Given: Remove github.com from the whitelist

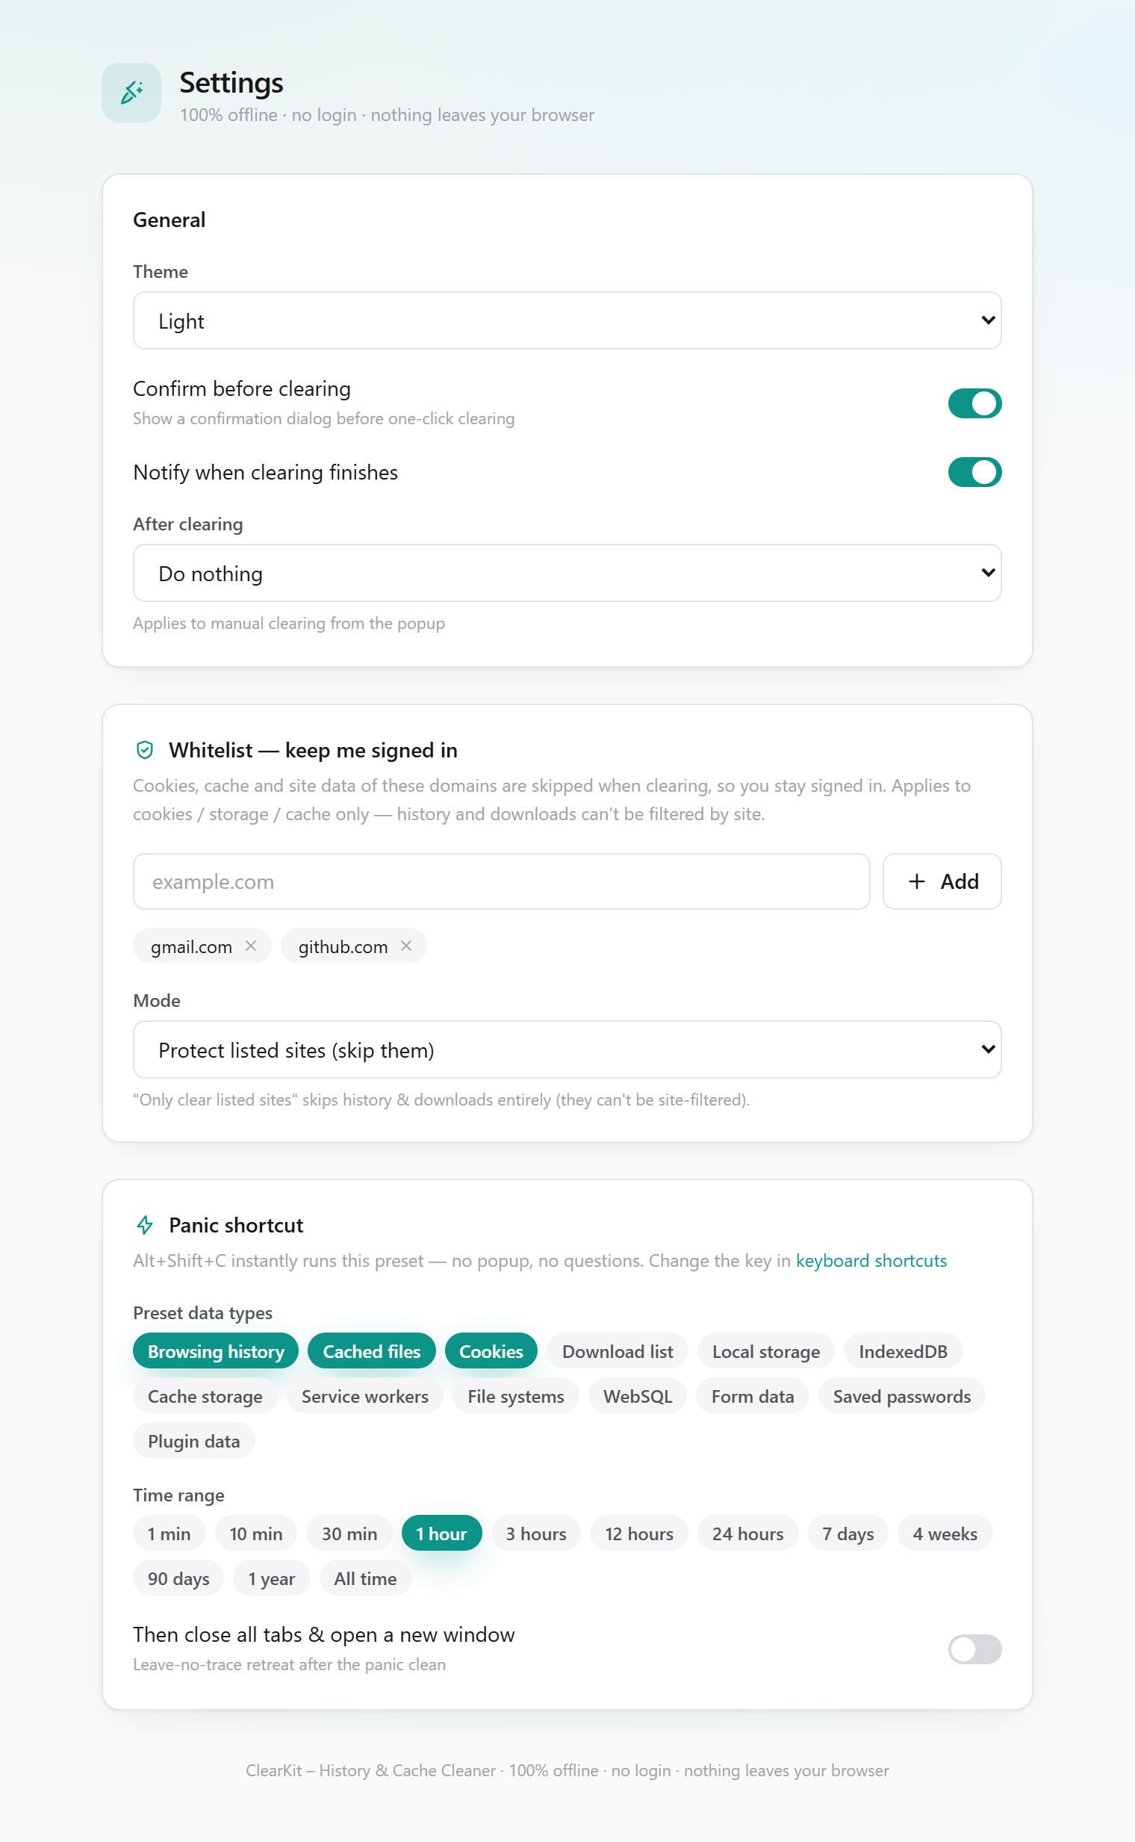Looking at the screenshot, I should (x=406, y=946).
